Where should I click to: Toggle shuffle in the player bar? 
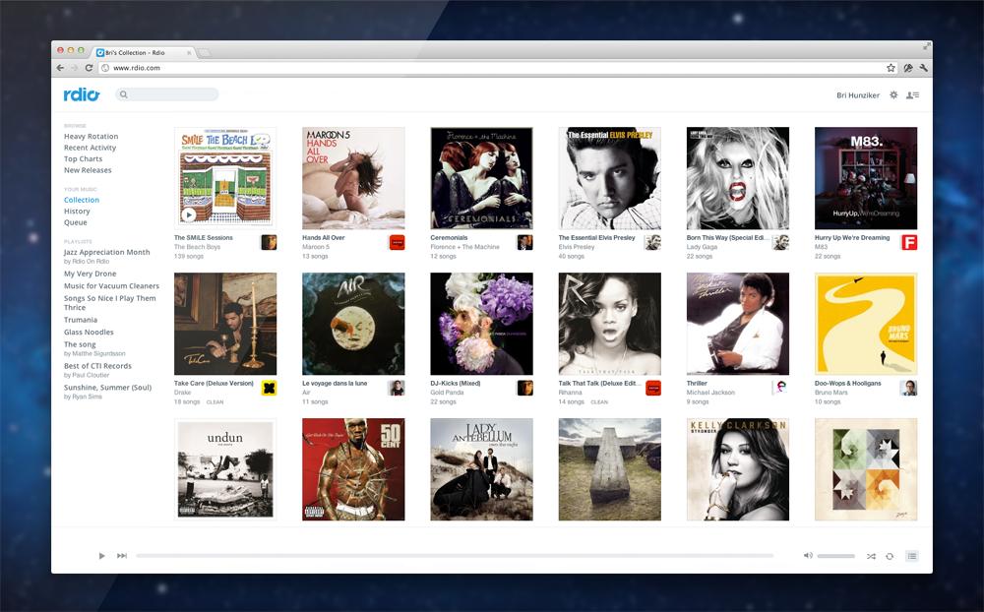[871, 556]
